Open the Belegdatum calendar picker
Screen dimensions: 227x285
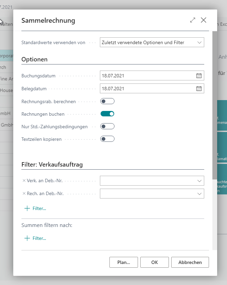199,89
